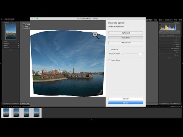183x137 pixels.
Task: Toggle the Tone Curve panel on/off switch
Action: pyautogui.click(x=159, y=40)
